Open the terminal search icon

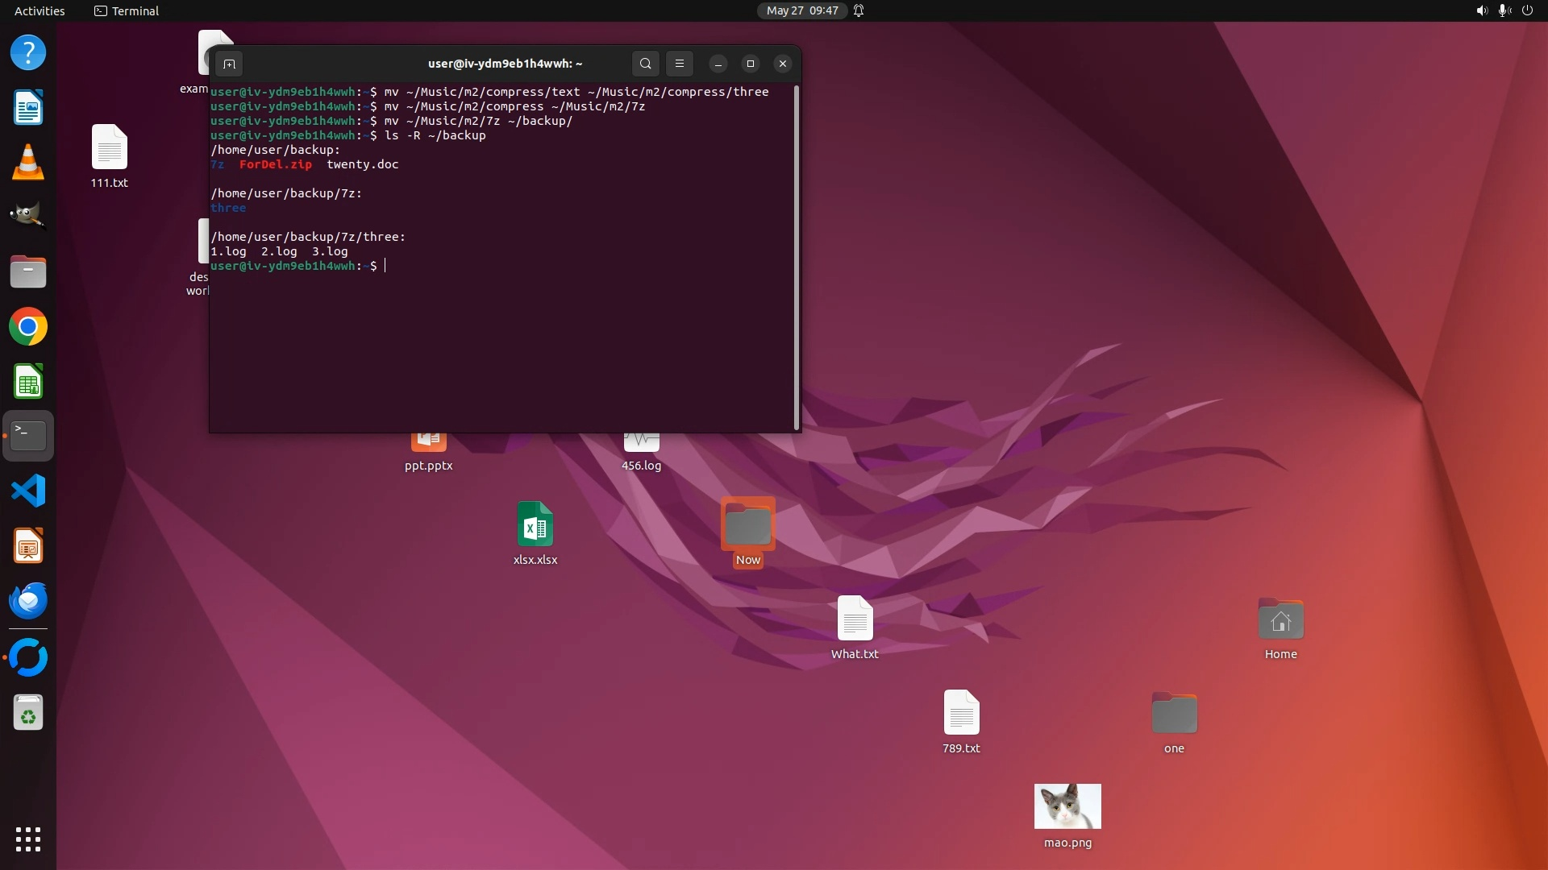[645, 64]
